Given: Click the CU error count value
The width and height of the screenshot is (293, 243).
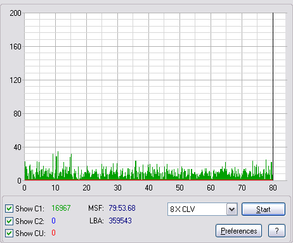Looking at the screenshot, I should tap(53, 233).
